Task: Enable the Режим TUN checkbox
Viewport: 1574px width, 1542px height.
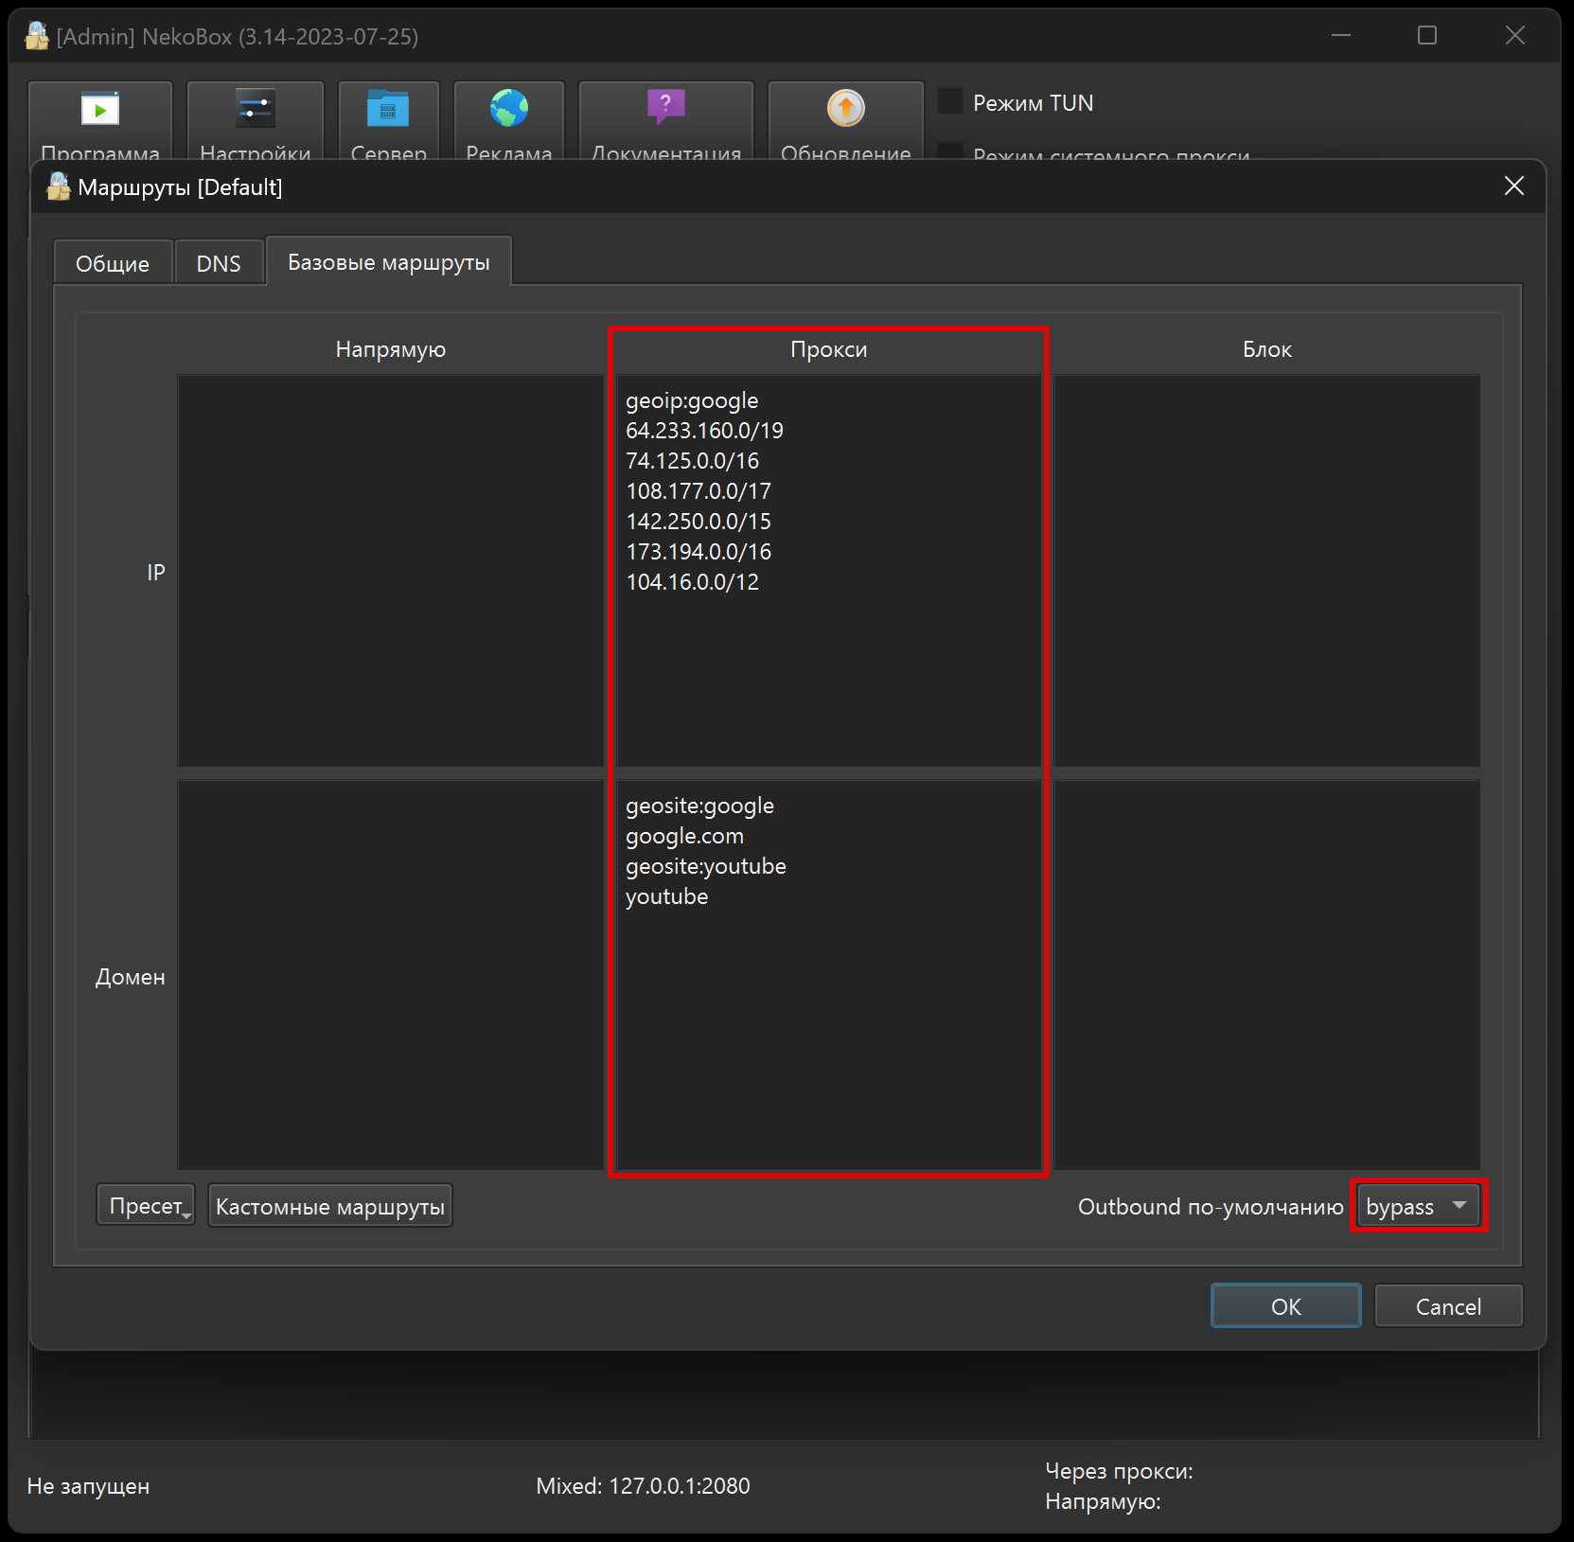Action: 950,101
